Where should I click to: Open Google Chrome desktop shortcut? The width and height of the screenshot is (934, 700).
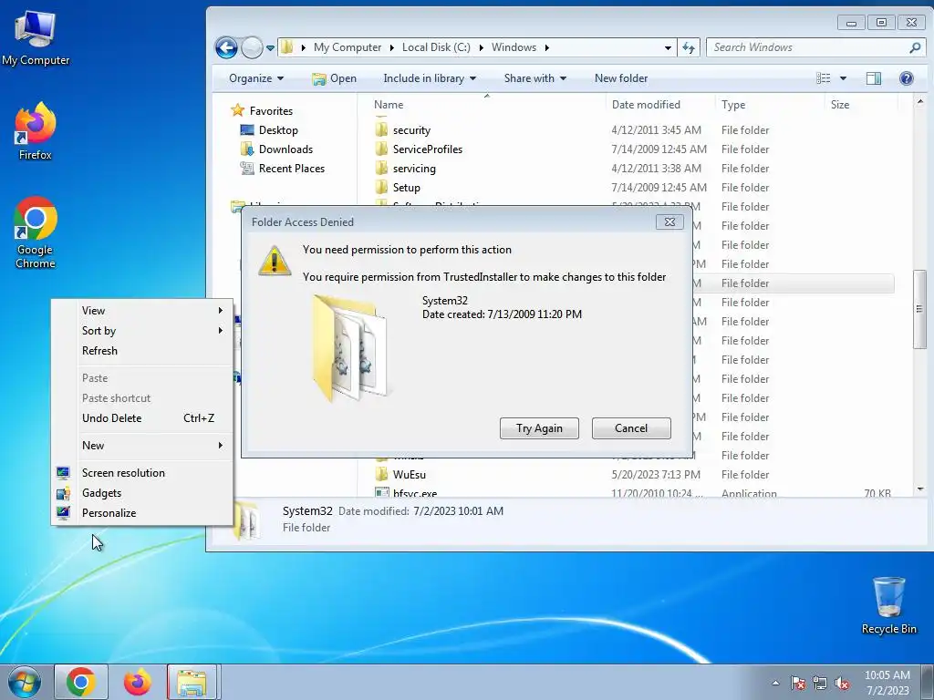coord(36,232)
